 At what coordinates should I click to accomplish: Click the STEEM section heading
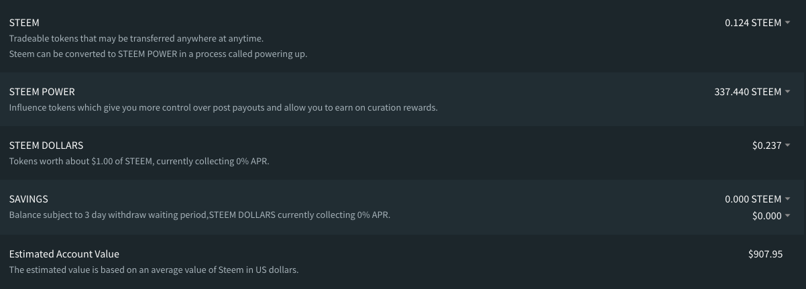pos(24,23)
